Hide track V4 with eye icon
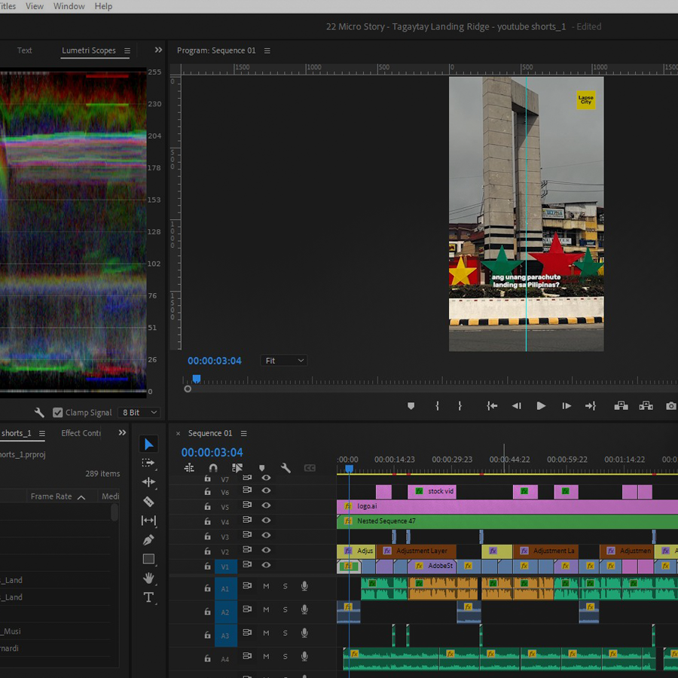The width and height of the screenshot is (678, 678). pyautogui.click(x=266, y=520)
